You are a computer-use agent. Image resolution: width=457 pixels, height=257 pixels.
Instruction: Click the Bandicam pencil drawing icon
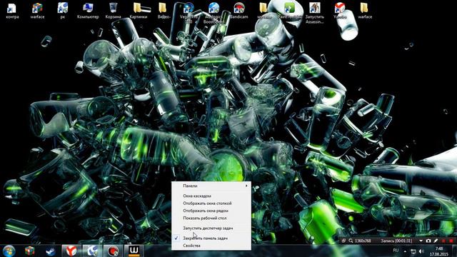(x=436, y=241)
